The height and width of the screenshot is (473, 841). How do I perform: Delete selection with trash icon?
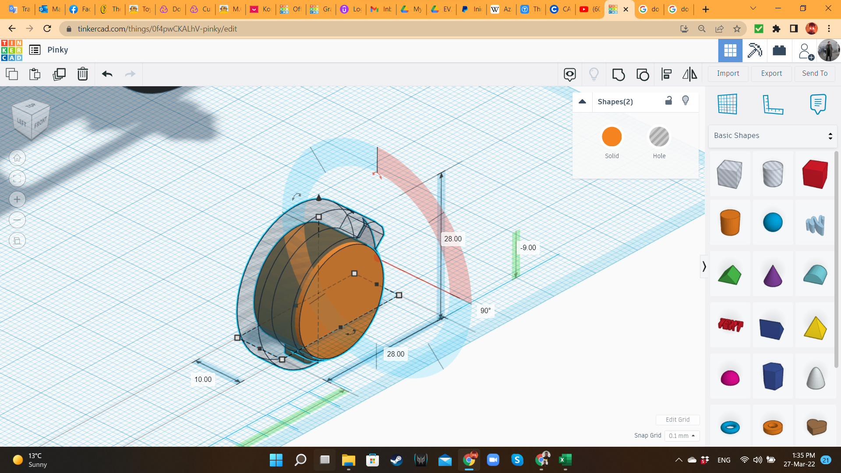83,74
